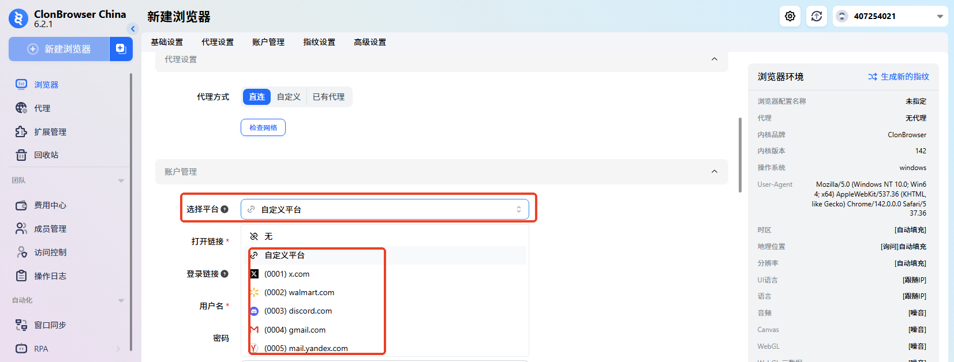This screenshot has height=362, width=954.
Task: Open settings gear icon in header
Action: 790,16
